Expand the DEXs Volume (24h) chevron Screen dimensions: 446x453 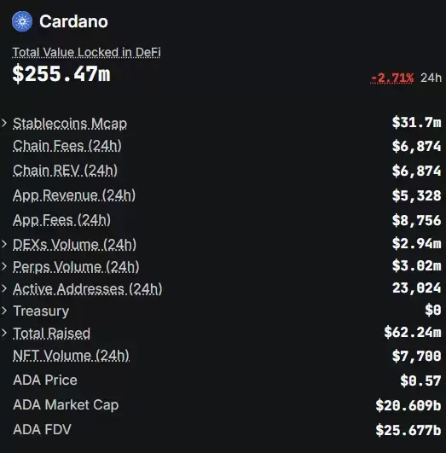4,244
